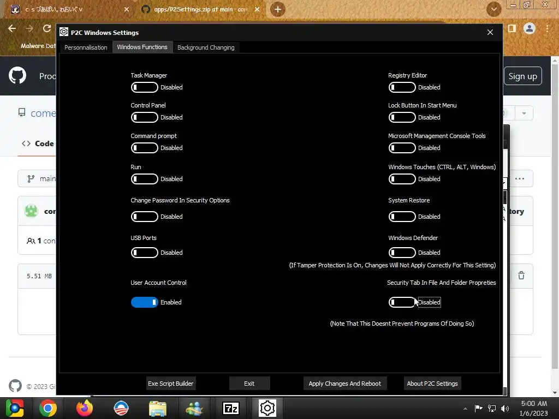Toggle Microsoft Management Console Tools switch
The height and width of the screenshot is (419, 559).
click(402, 148)
